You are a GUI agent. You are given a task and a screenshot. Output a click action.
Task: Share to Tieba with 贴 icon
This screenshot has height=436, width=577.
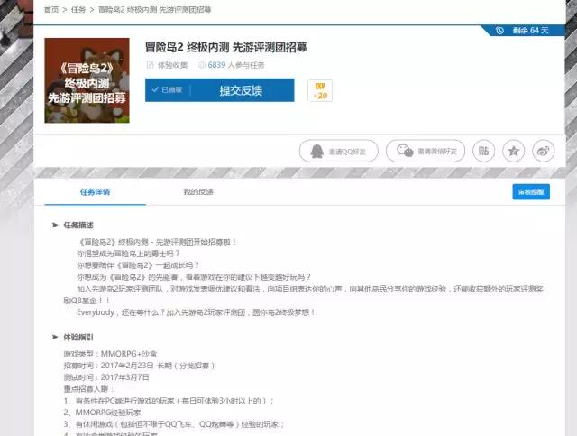(483, 151)
